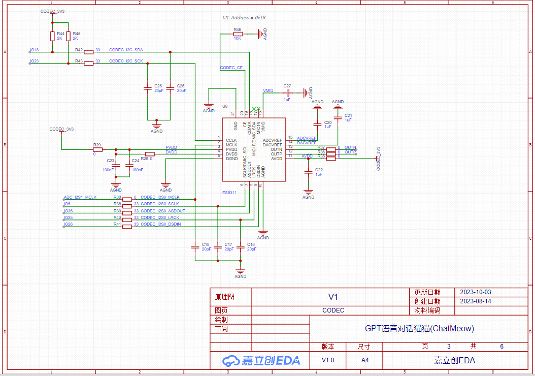Click the AGND symbol beside R46
Image resolution: width=535 pixels, height=376 pixels.
261,34
